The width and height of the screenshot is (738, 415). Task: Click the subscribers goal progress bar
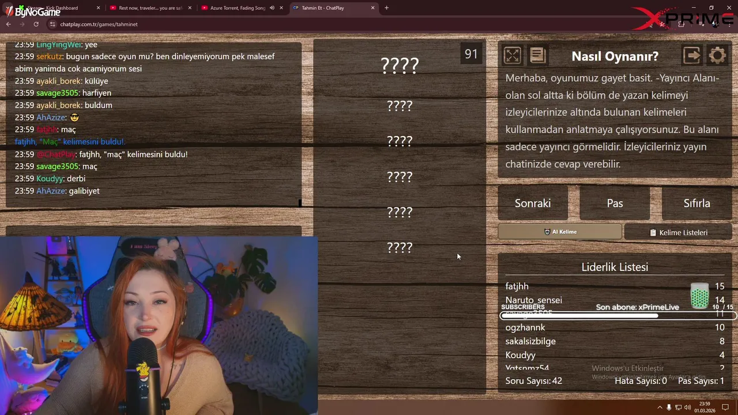(617, 315)
